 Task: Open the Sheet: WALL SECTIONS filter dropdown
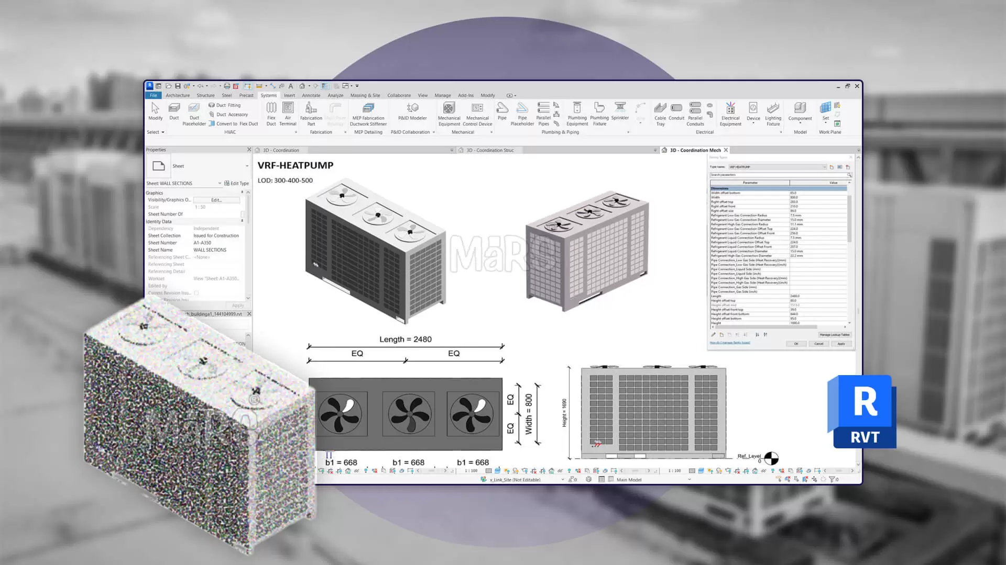coord(220,183)
